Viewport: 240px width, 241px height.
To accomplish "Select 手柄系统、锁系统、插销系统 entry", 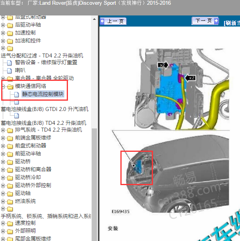I will (x=46, y=216).
